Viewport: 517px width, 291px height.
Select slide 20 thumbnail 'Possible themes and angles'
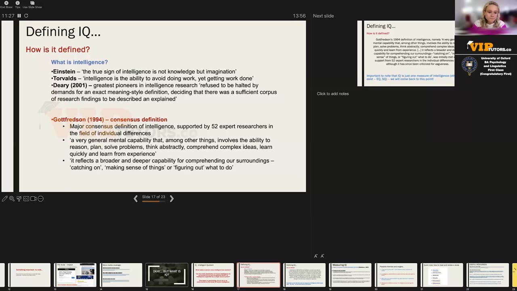396,275
